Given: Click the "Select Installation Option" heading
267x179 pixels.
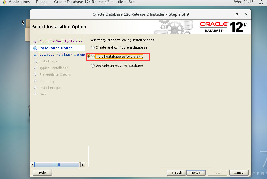Looking at the screenshot, I should click(59, 27).
